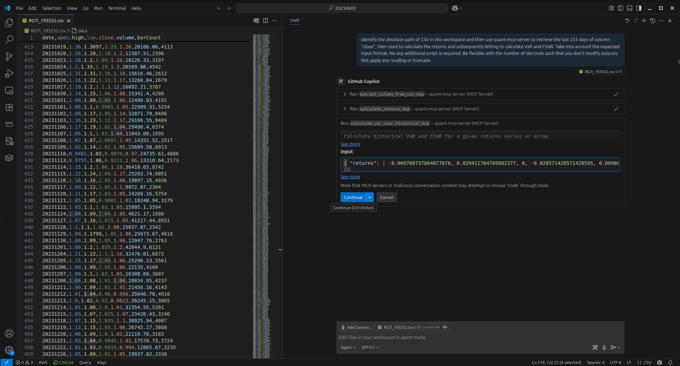Expand the extract_column_from_csv_mcp tool result
The image size is (680, 366).
(x=345, y=94)
